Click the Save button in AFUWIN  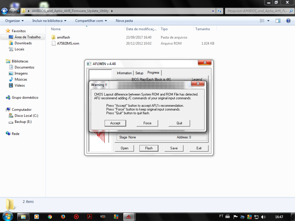coord(174,148)
